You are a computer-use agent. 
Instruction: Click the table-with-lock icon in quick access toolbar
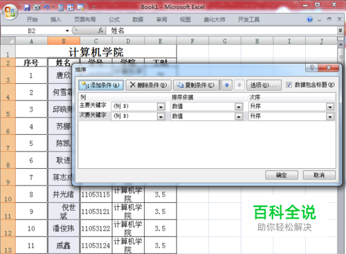tap(81, 8)
